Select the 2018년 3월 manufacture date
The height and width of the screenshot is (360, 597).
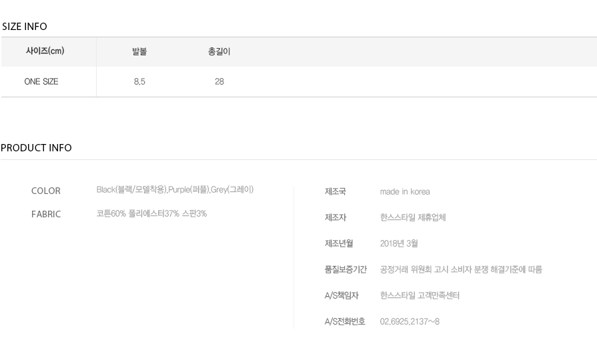coord(399,243)
